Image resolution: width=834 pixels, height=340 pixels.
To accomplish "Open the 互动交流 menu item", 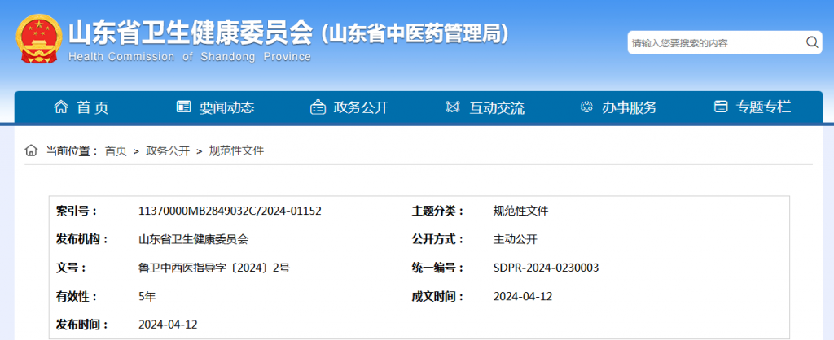I will [x=497, y=108].
